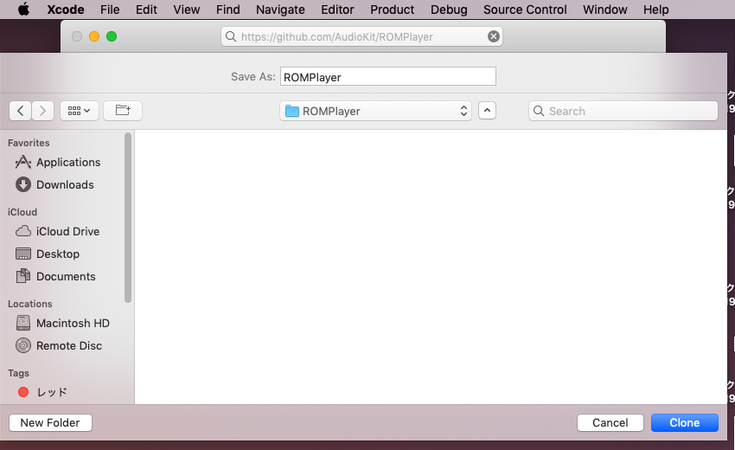This screenshot has height=450, width=735.
Task: Create a new folder with the toolbar folder icon
Action: pyautogui.click(x=123, y=111)
